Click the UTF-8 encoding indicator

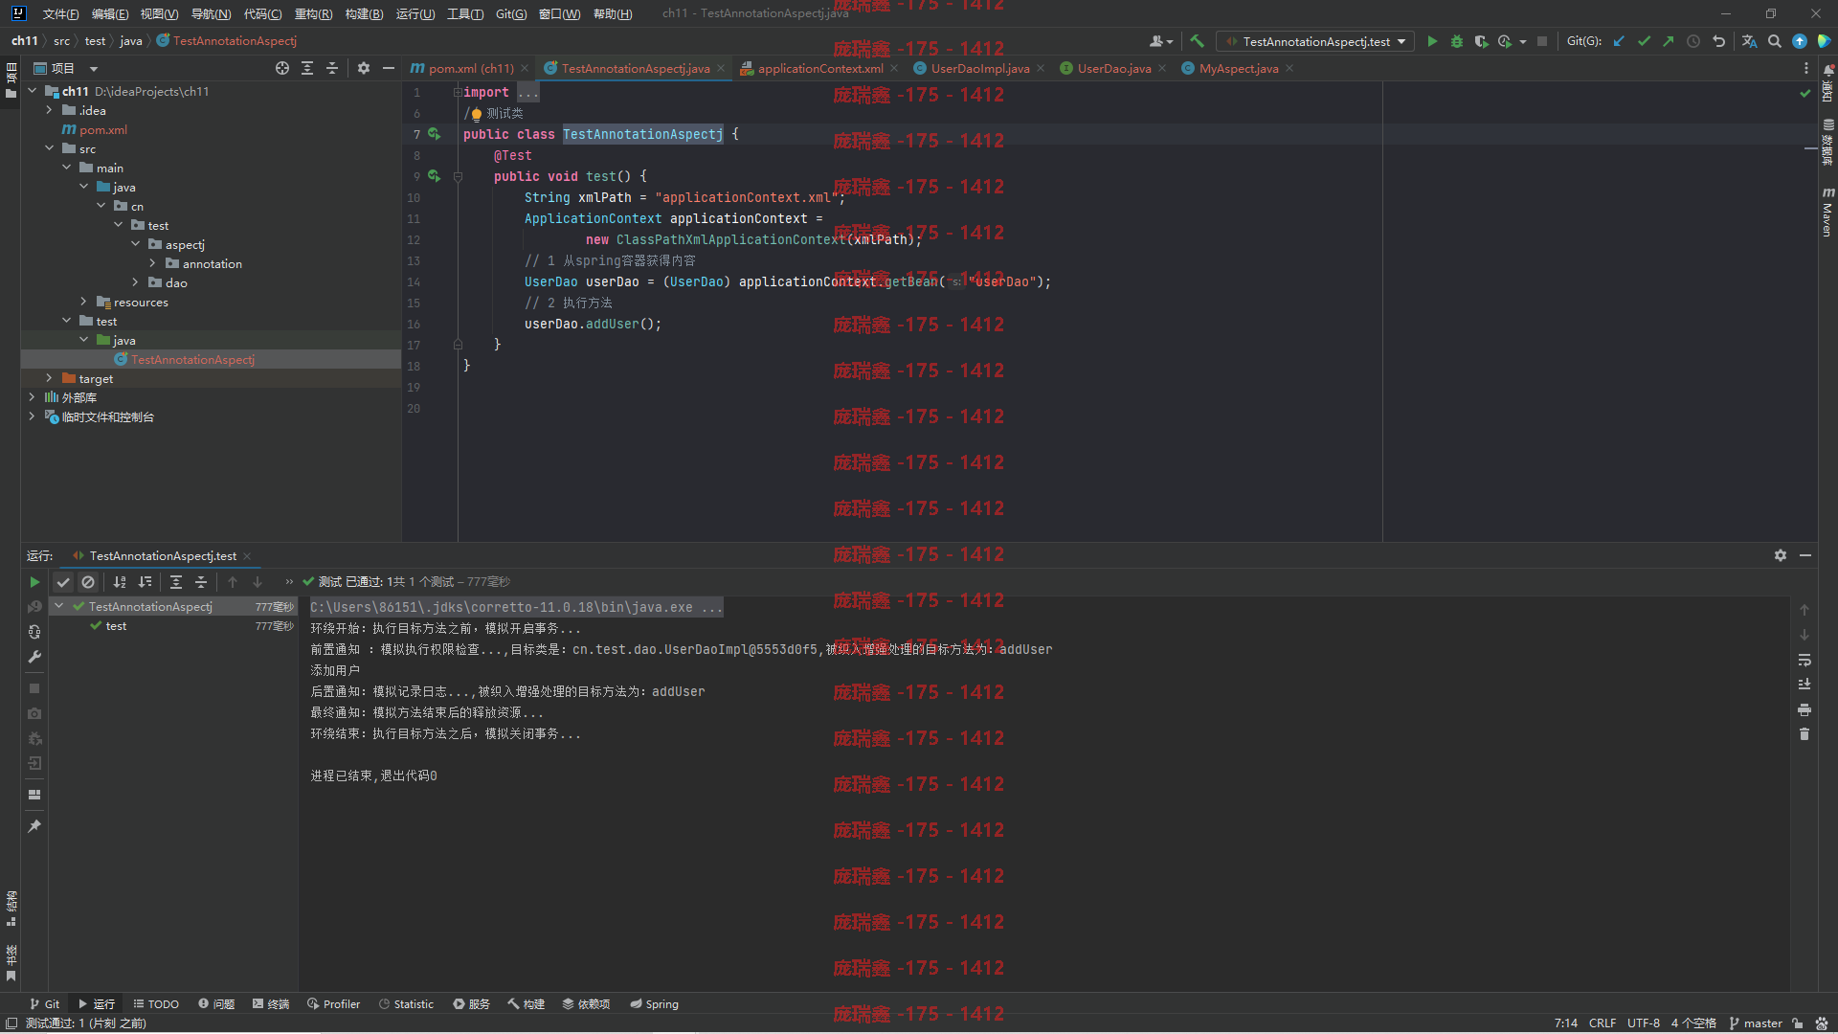1644,1023
